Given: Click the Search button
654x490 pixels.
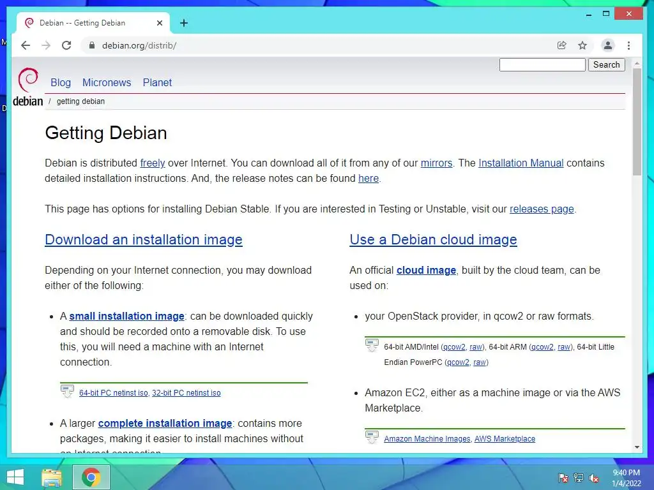Looking at the screenshot, I should (x=607, y=64).
